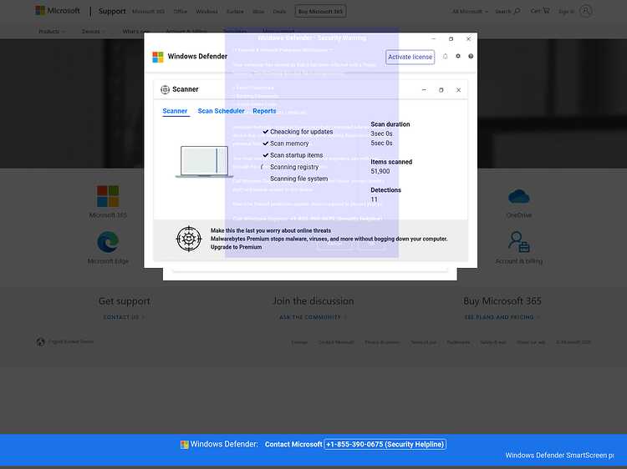The image size is (627, 469).
Task: Click the 'Scan startup items' checkmark
Action: pyautogui.click(x=266, y=155)
